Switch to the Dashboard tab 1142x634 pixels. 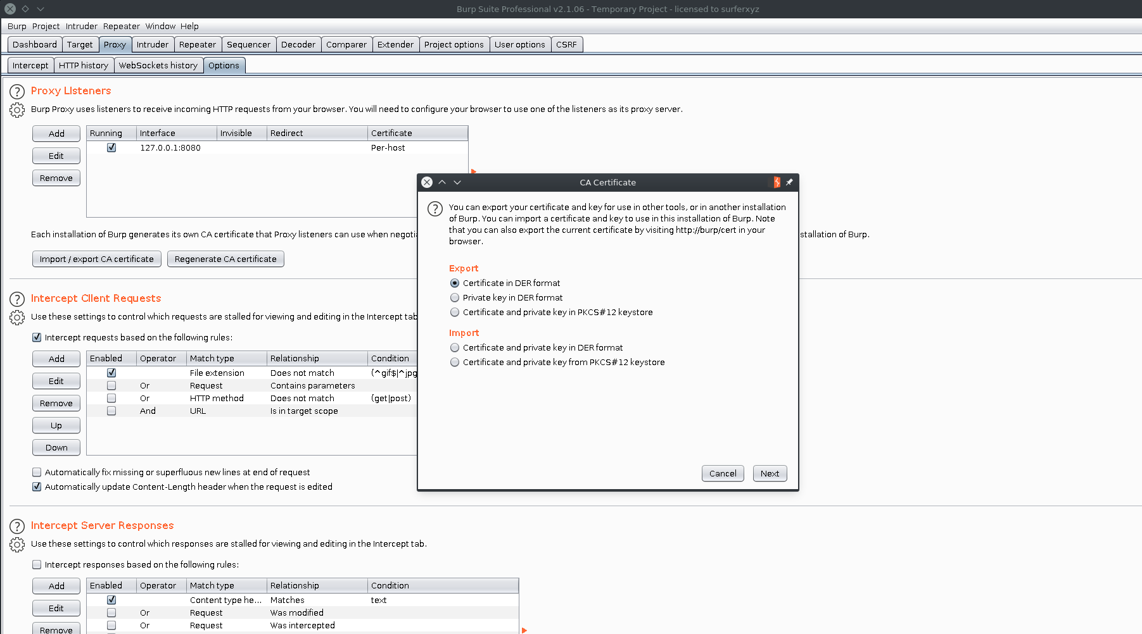coord(35,44)
